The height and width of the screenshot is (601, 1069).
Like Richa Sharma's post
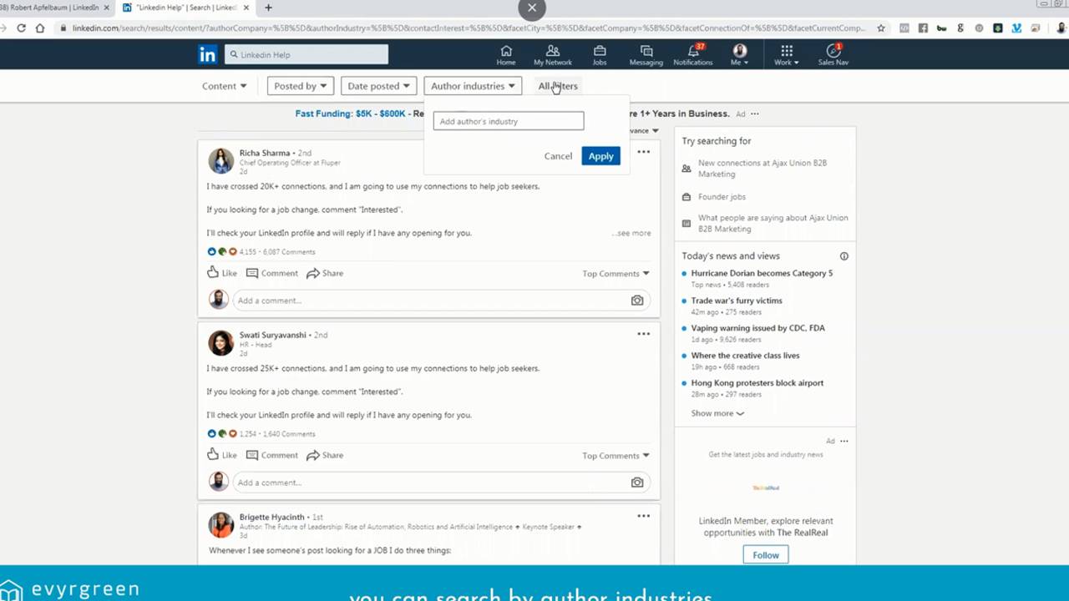[x=222, y=273]
